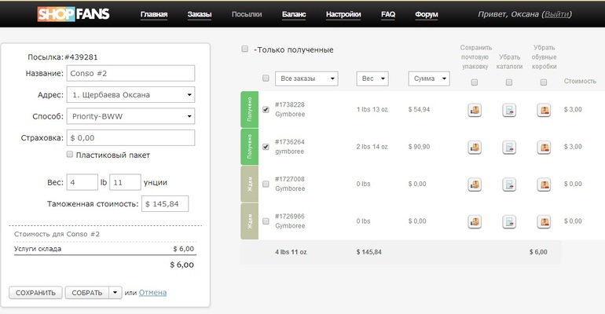Click save postal packaging icon for order #1738228
The height and width of the screenshot is (314, 605).
click(x=475, y=110)
